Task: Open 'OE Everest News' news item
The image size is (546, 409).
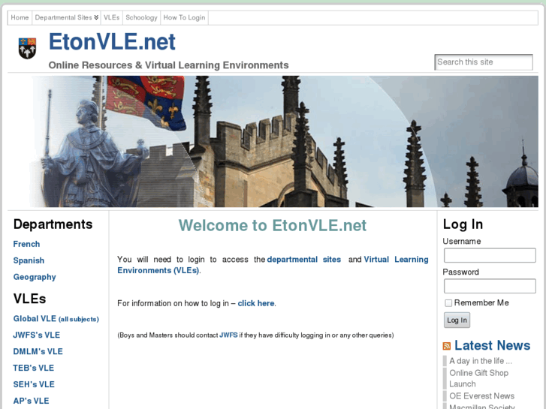Action: click(x=481, y=396)
